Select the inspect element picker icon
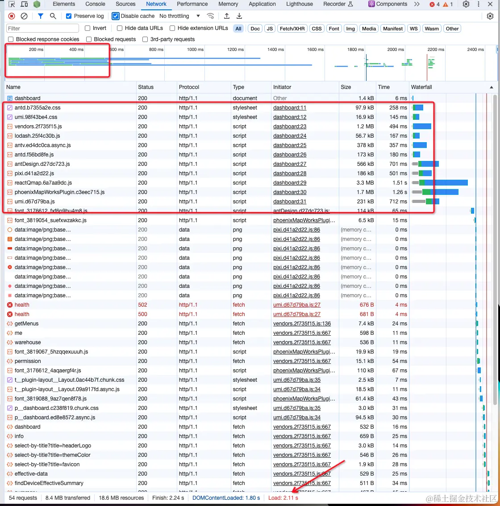Screen dimensions: 500x506 point(12,4)
